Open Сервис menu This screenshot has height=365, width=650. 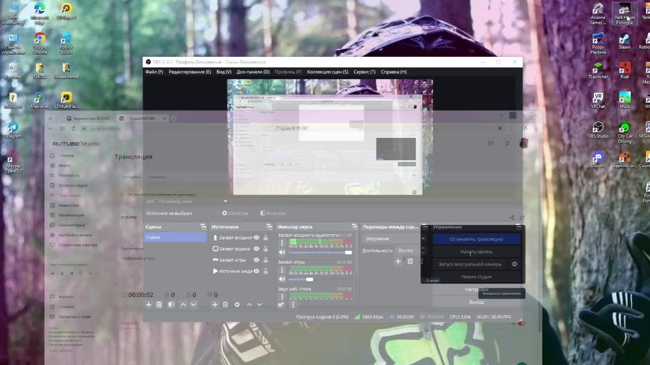point(364,71)
